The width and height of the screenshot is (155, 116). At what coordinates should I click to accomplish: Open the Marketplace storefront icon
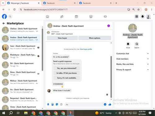[x=91, y=16]
